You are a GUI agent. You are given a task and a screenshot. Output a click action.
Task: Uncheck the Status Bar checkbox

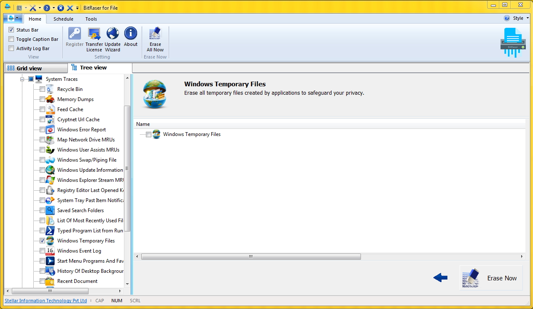(11, 30)
